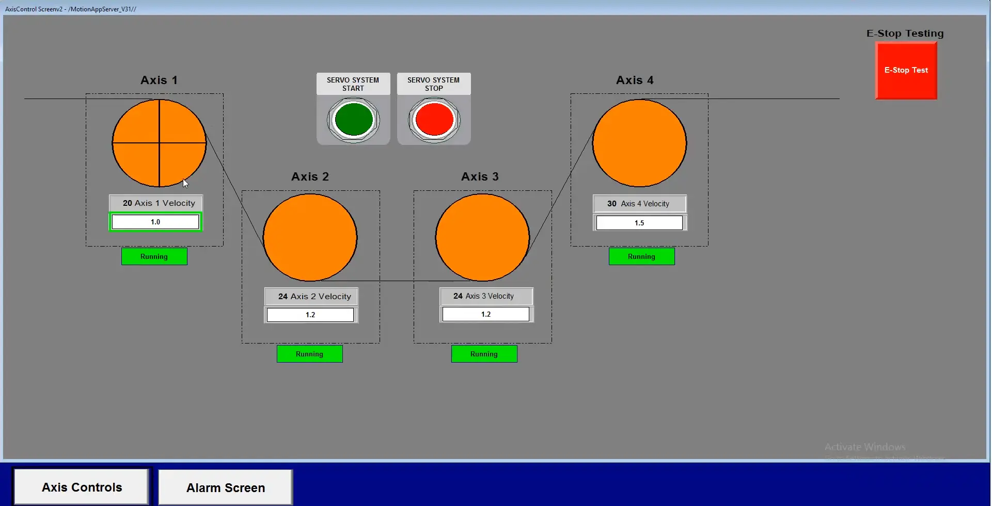Open the Axis 3 Velocity selector
Image resolution: width=992 pixels, height=506 pixels.
485,296
